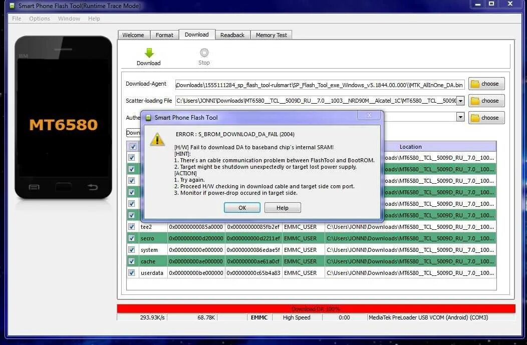527x345 pixels.
Task: Switch to the Format tab
Action: click(164, 35)
